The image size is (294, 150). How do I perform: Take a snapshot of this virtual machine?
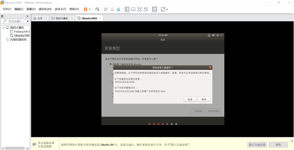pyautogui.click(x=106, y=9)
